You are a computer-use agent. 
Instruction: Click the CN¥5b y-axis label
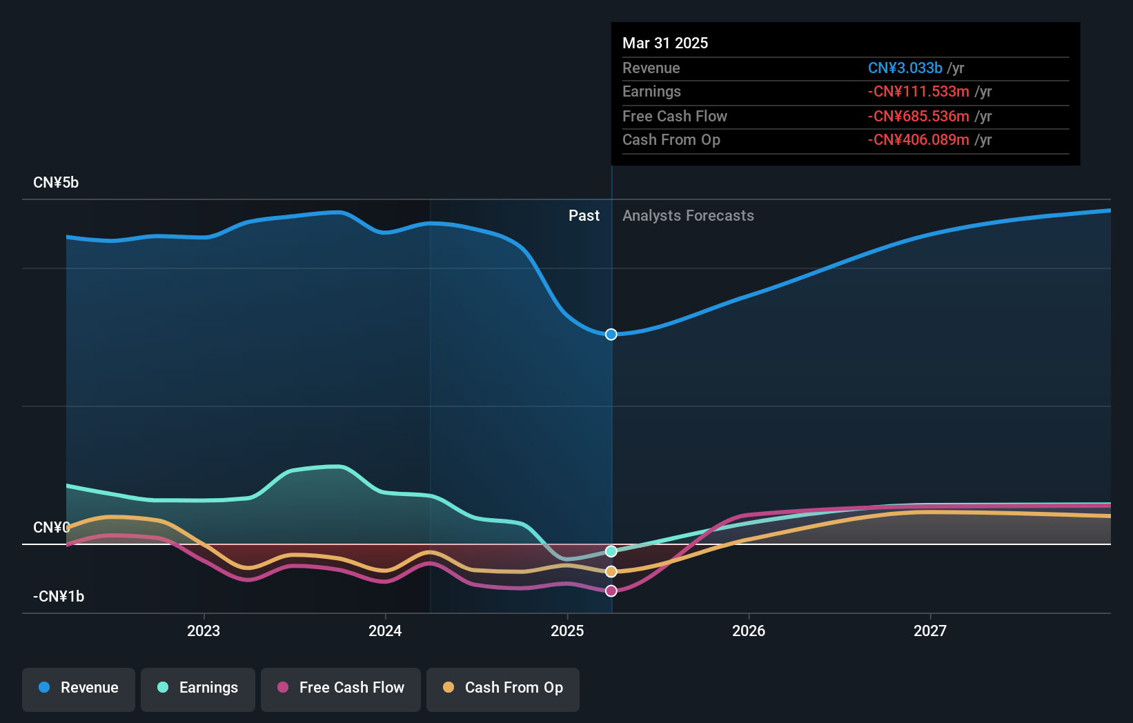coord(56,183)
